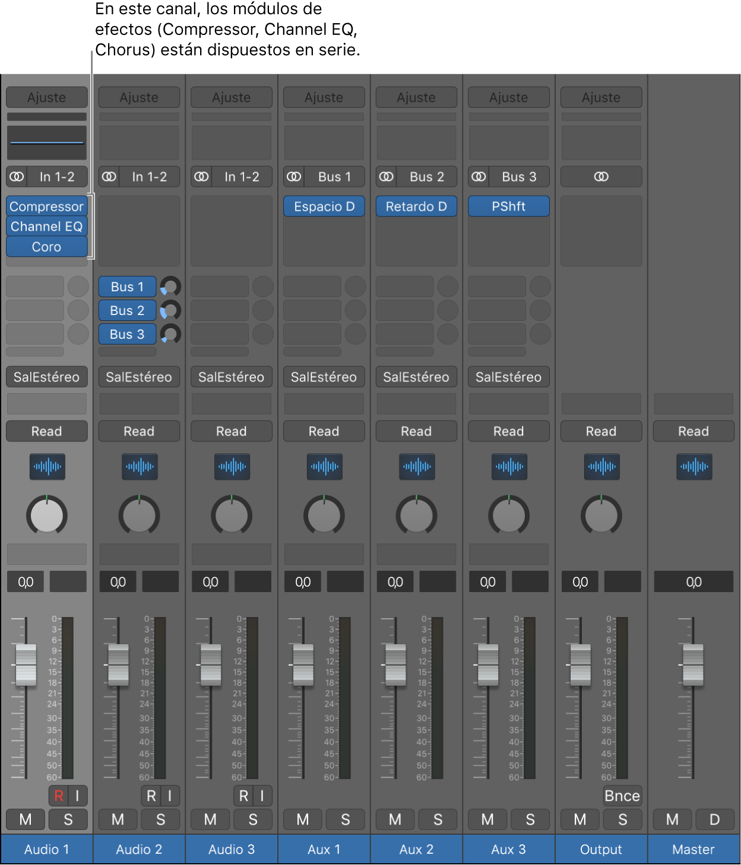The height and width of the screenshot is (865, 741).
Task: Click the Output channel stereo format icon
Action: [601, 177]
